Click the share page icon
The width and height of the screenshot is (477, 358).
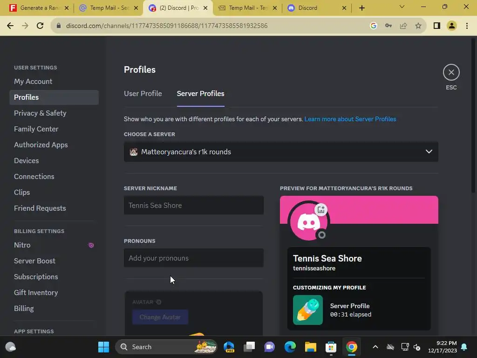[x=403, y=26]
